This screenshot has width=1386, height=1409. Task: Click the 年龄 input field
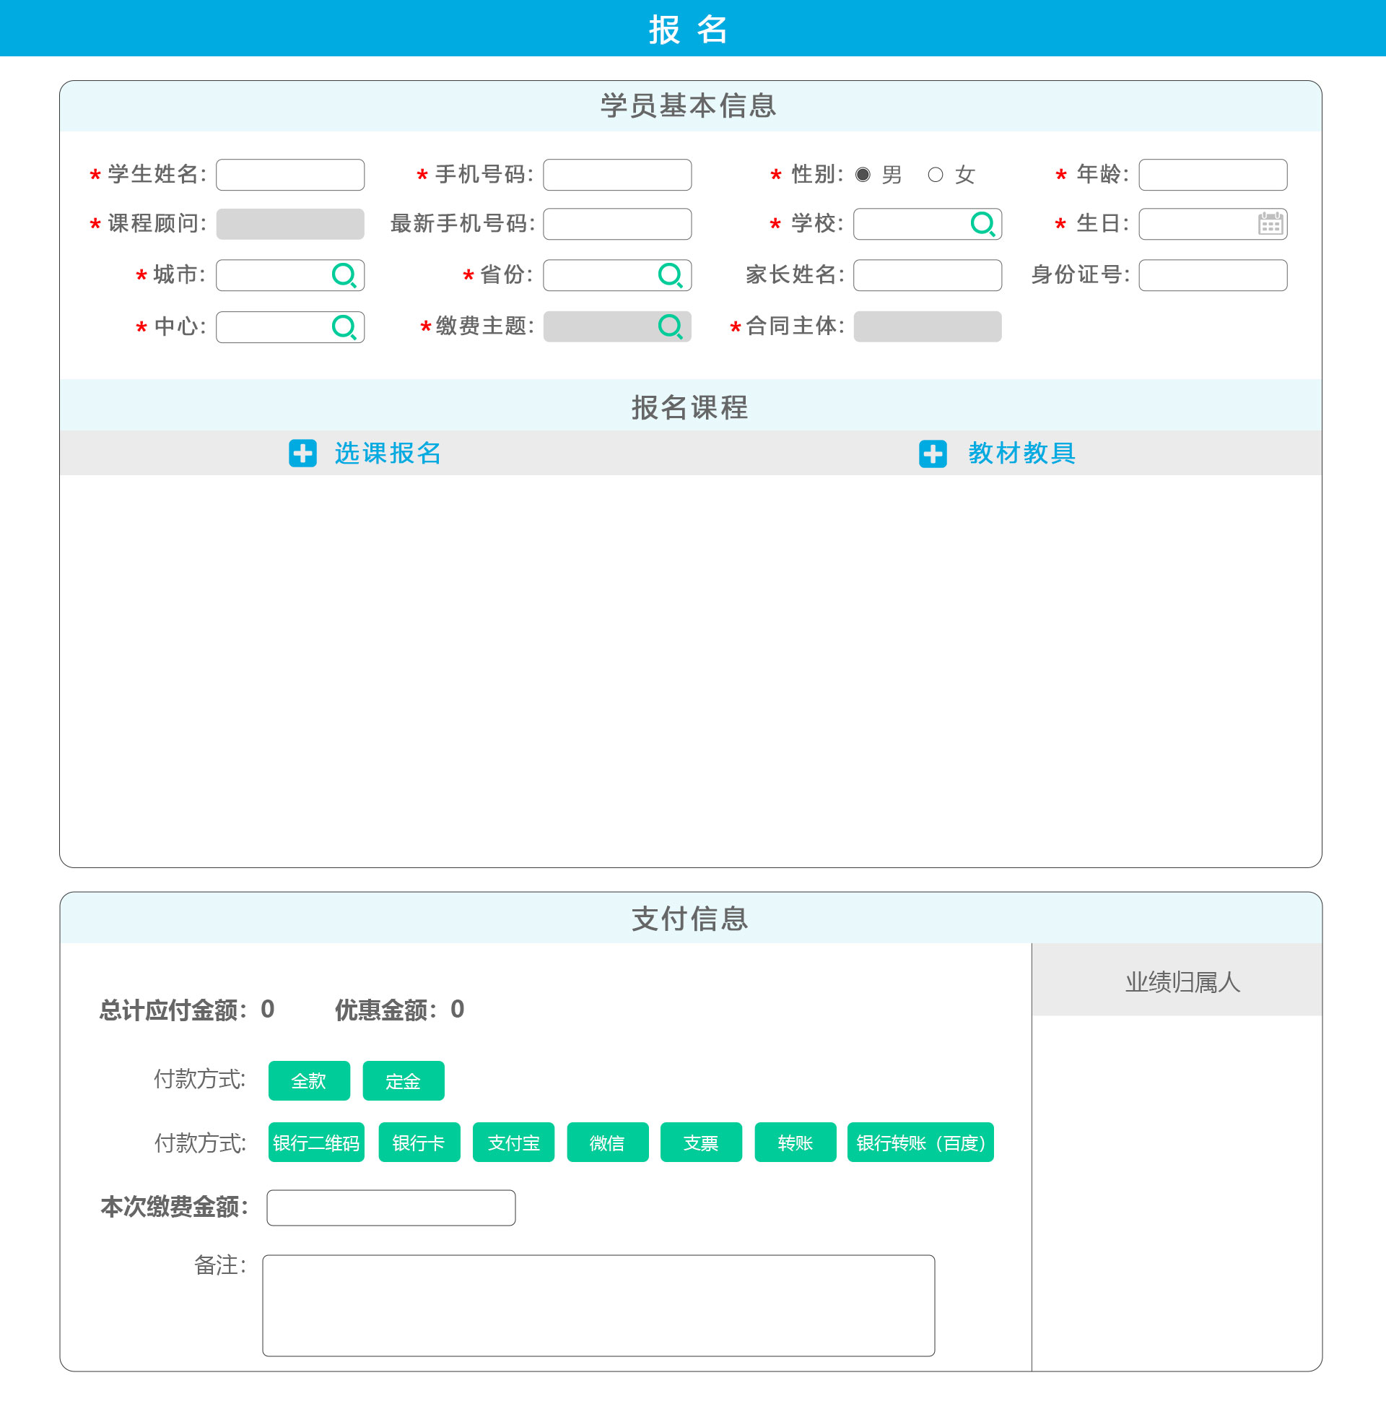(x=1213, y=175)
